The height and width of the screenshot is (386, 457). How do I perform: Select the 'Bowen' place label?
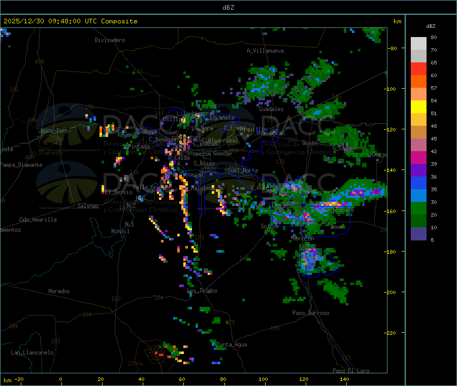[338, 226]
